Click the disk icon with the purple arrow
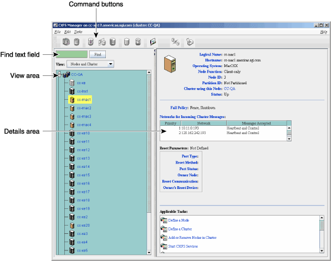Viewport: 331px width, 261px height. pyautogui.click(x=90, y=42)
